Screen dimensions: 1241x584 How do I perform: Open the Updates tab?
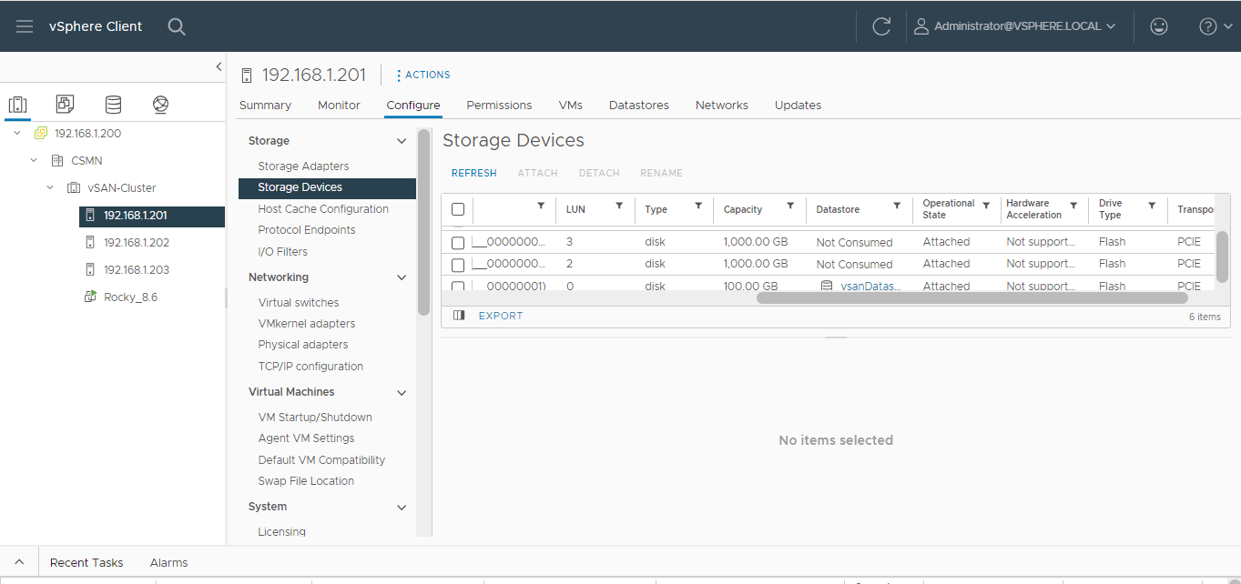point(799,106)
